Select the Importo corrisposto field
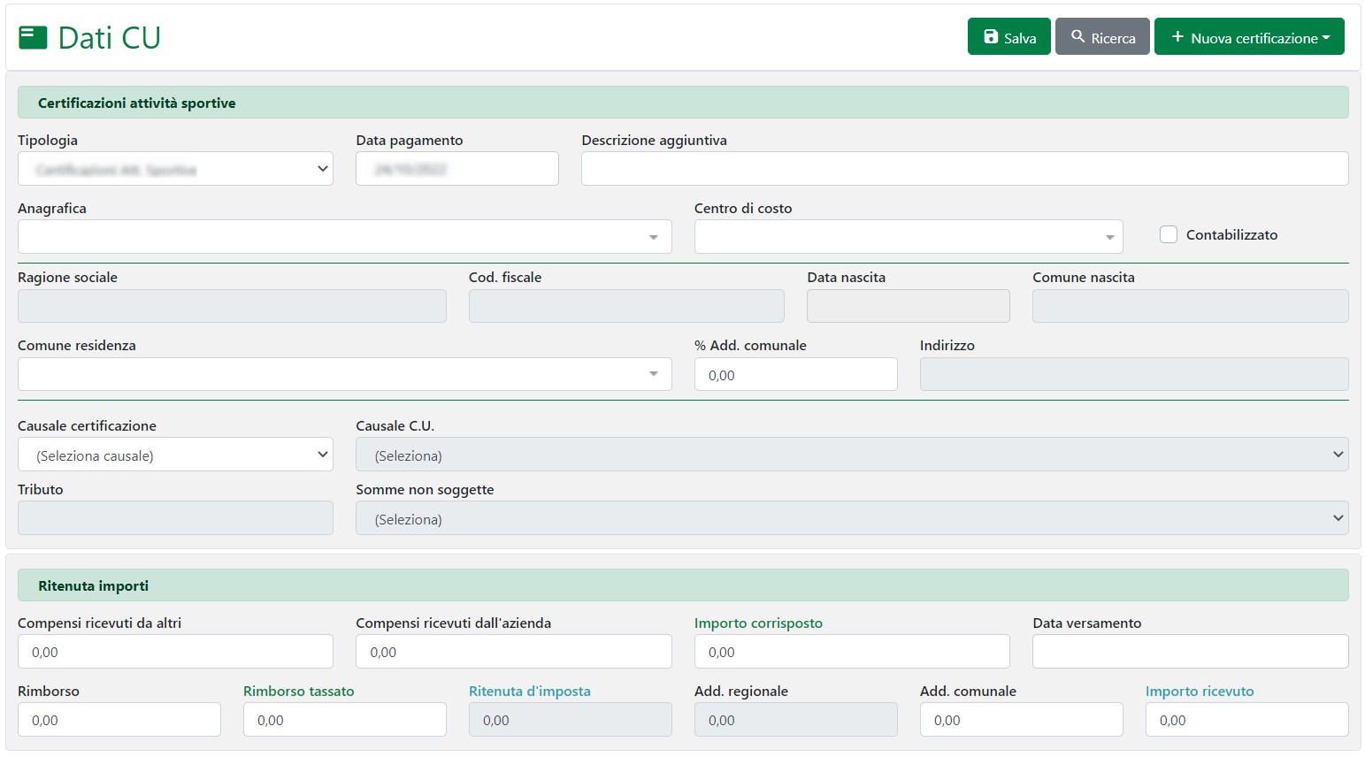 pos(851,652)
